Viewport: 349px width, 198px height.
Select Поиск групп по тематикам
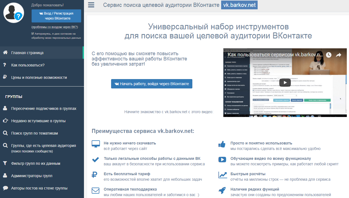click(34, 133)
